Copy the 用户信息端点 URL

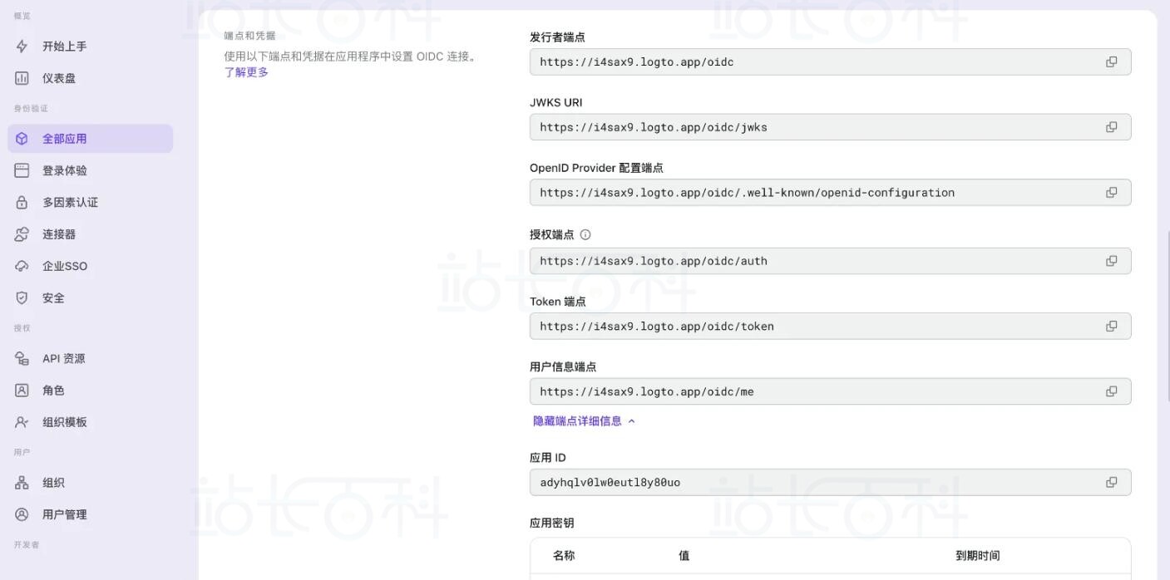tap(1111, 391)
